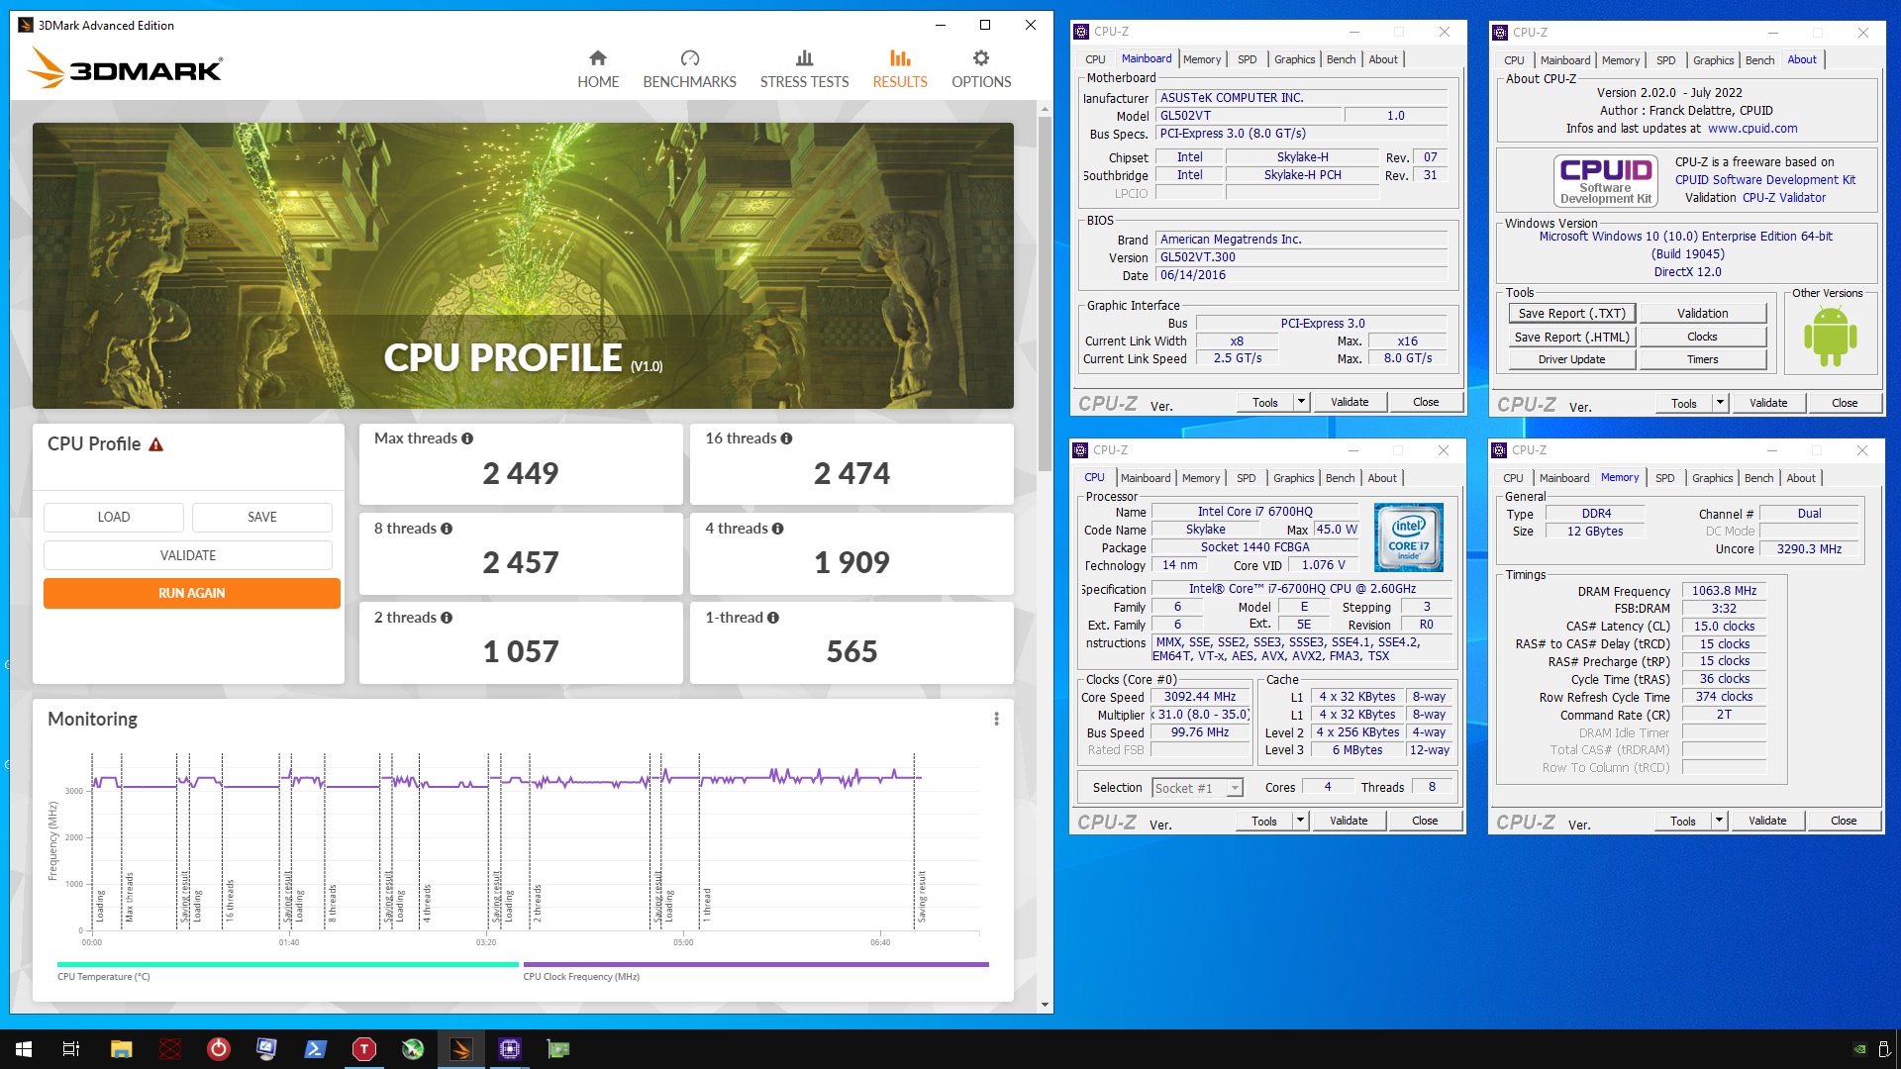The image size is (1901, 1069).
Task: Show info for 1-thread score
Action: pos(773,618)
